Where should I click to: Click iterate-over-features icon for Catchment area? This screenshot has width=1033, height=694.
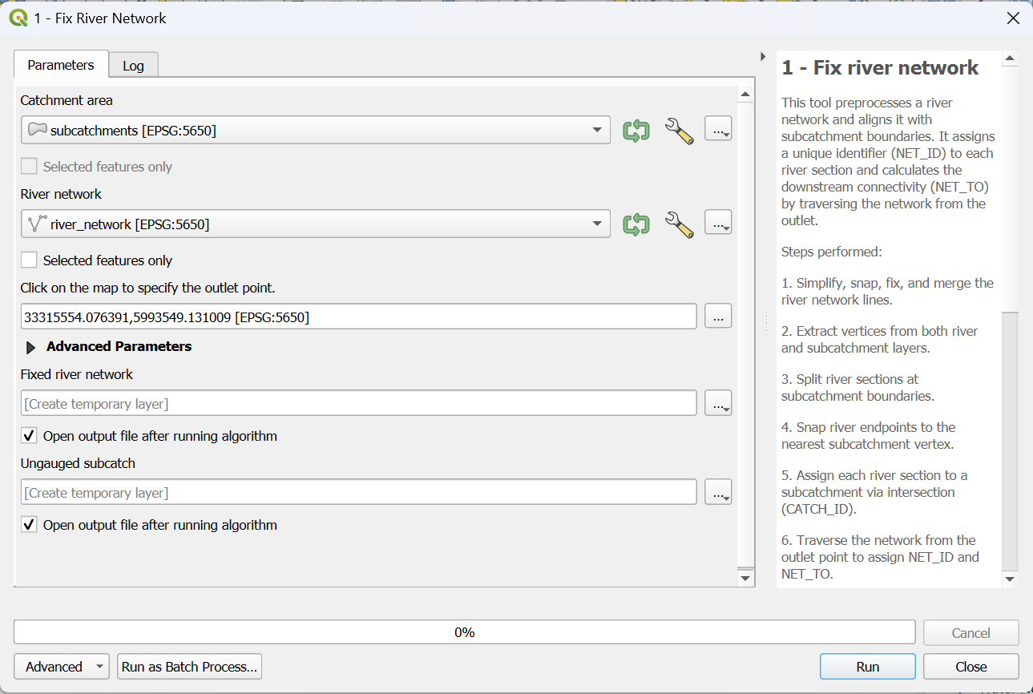[636, 131]
